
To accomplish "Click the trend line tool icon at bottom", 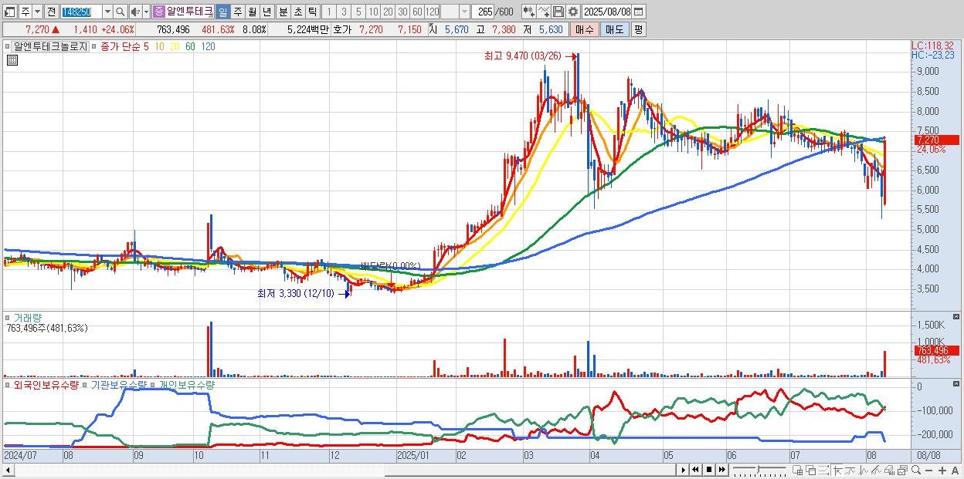I will [850, 470].
